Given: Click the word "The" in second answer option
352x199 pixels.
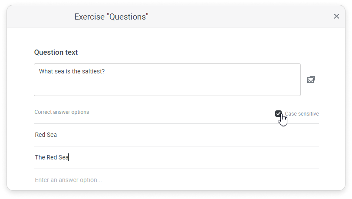Looking at the screenshot, I should [x=40, y=158].
